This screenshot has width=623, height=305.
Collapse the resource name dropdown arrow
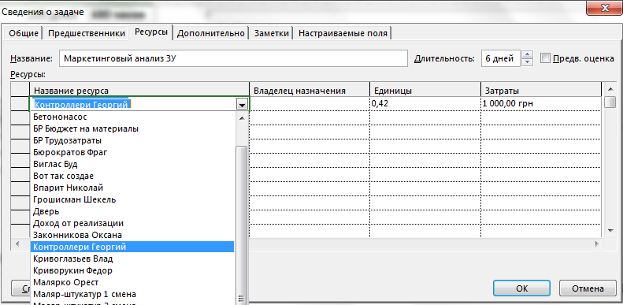tap(241, 105)
